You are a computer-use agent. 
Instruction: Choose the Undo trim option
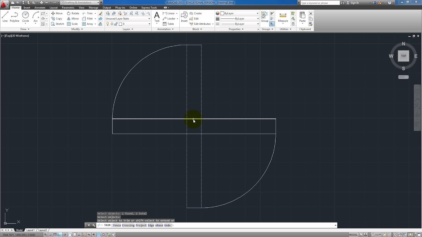click(x=167, y=225)
